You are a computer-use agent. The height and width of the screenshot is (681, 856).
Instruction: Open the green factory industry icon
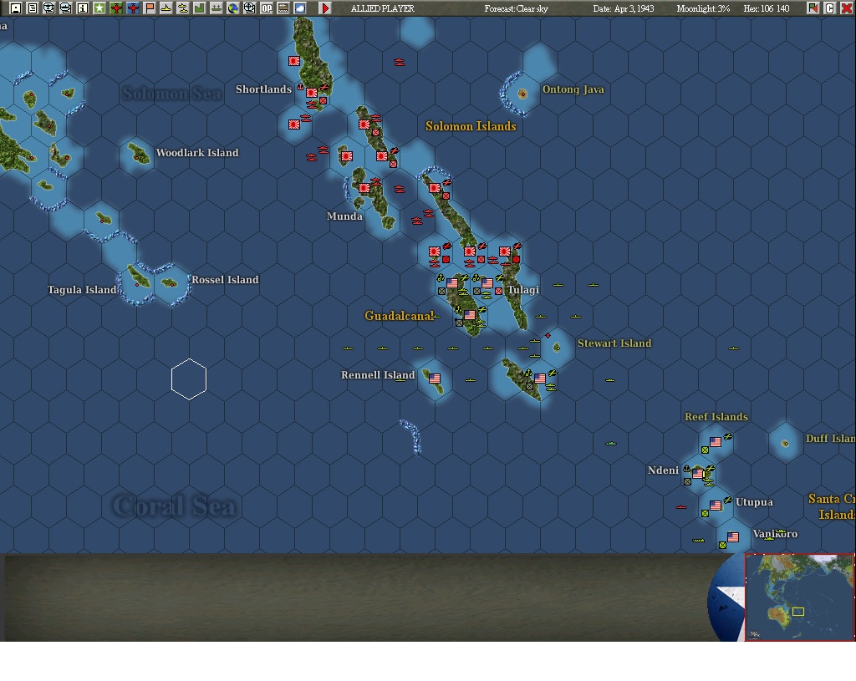point(199,8)
